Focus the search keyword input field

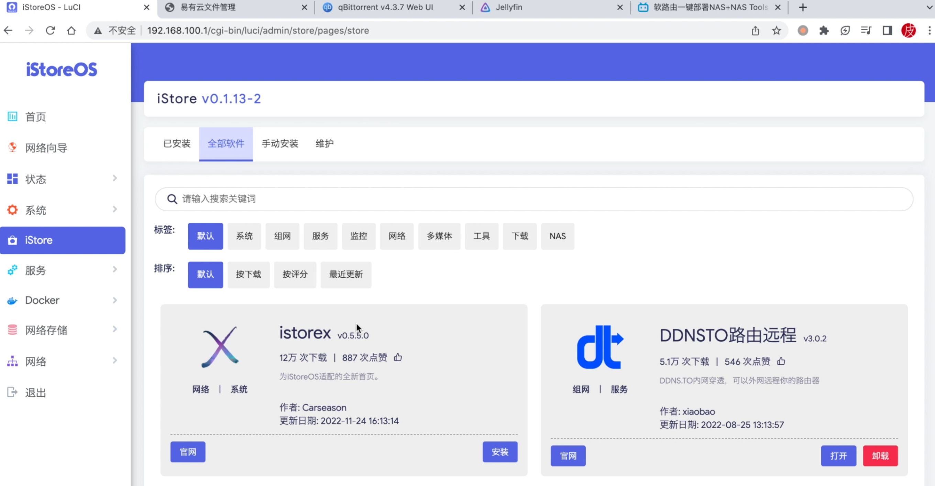click(x=534, y=199)
